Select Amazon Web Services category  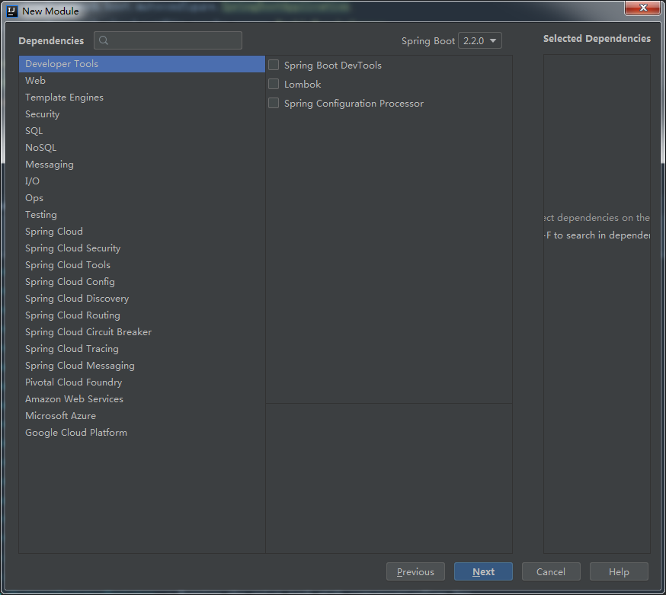click(x=142, y=399)
